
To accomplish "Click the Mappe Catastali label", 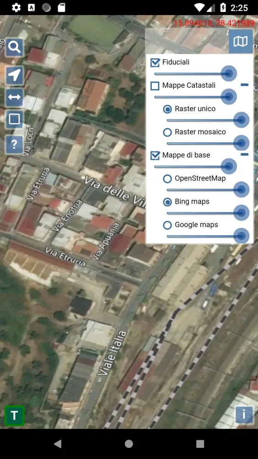I will [x=189, y=85].
